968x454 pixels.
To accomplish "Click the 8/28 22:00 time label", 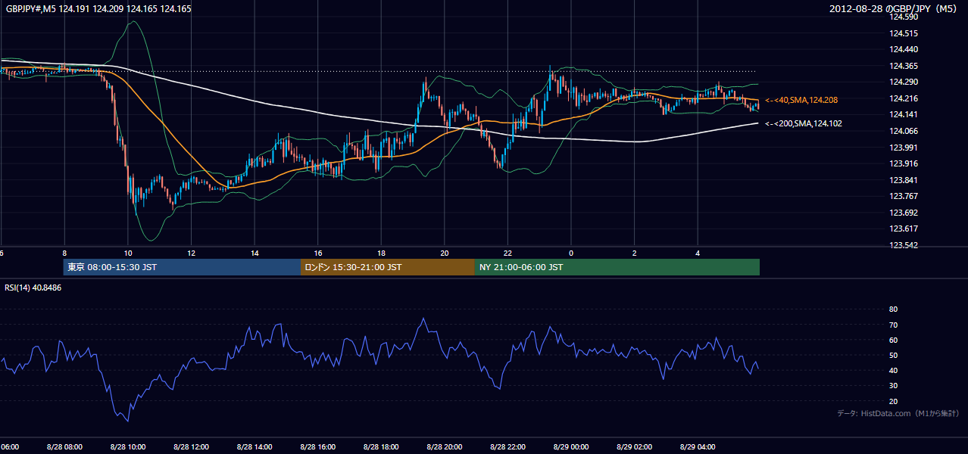I will 507,447.
